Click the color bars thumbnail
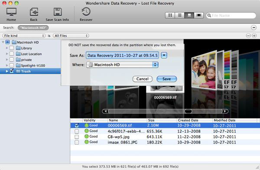260x170 pixels. pyautogui.click(x=227, y=70)
